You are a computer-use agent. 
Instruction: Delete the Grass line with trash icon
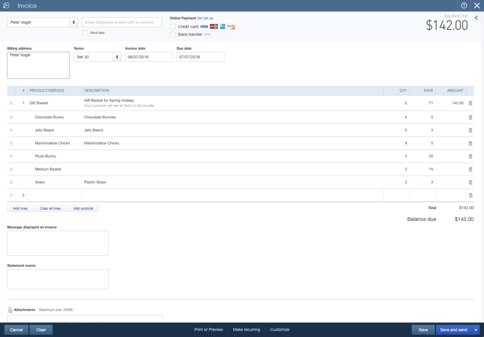click(x=470, y=182)
